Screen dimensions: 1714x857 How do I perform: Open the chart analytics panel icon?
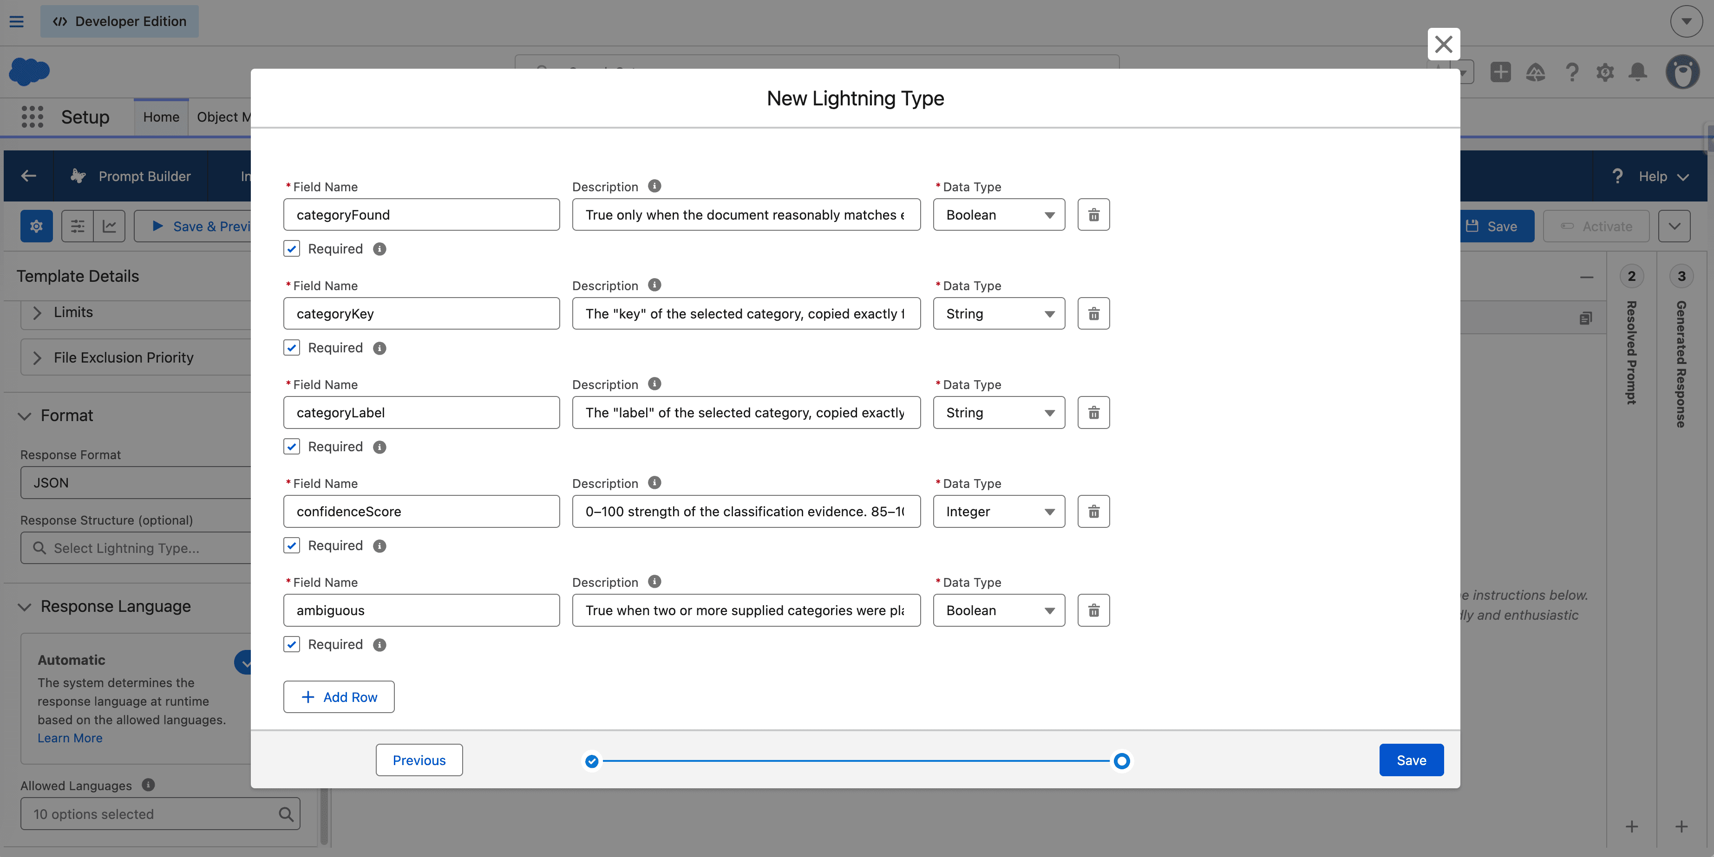[110, 226]
